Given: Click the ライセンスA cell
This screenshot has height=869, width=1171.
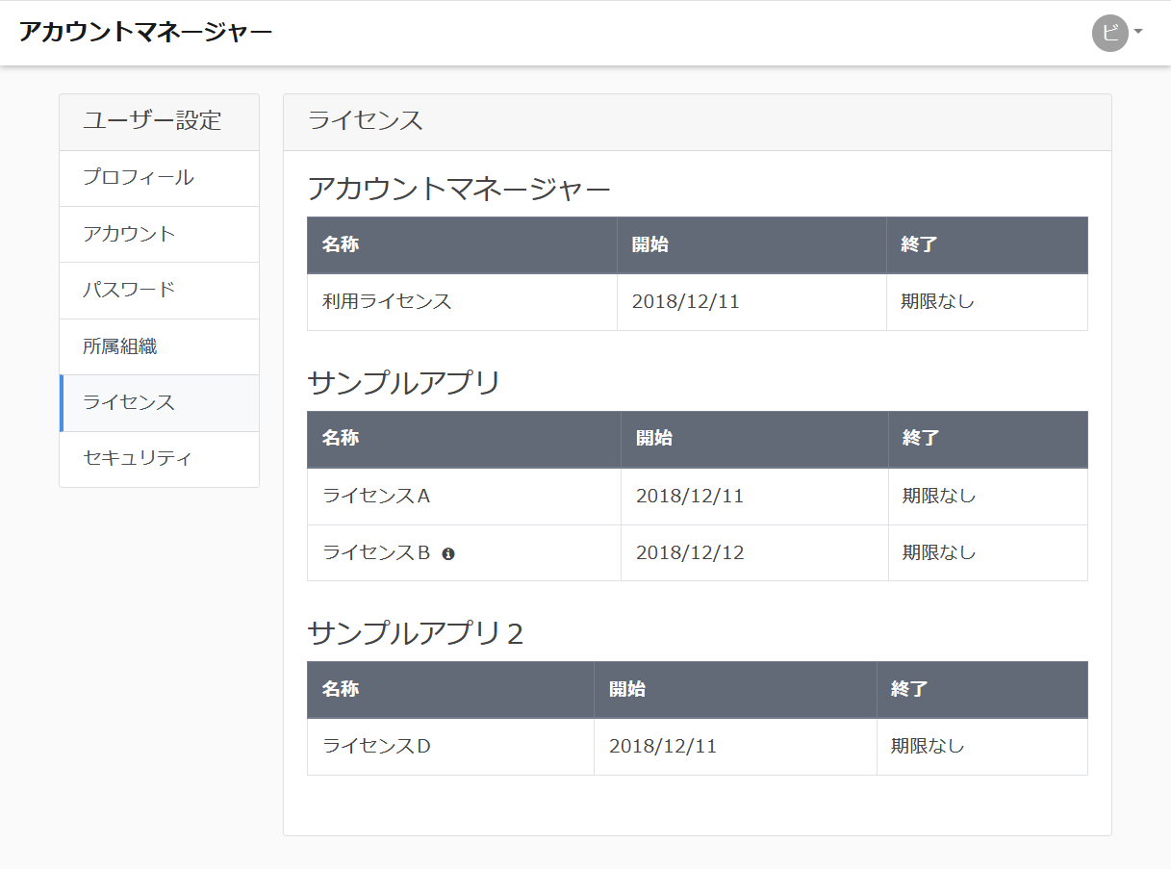Looking at the screenshot, I should 376,497.
